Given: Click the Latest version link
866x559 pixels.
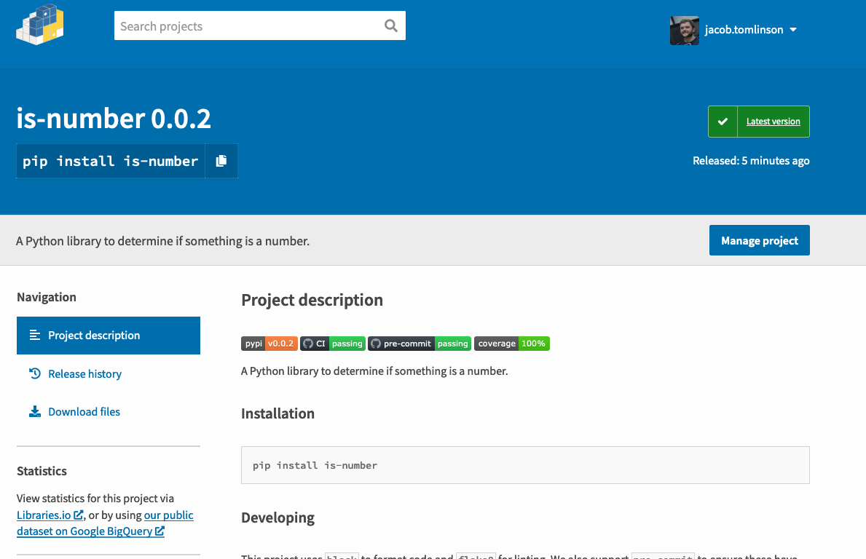Looking at the screenshot, I should (772, 121).
